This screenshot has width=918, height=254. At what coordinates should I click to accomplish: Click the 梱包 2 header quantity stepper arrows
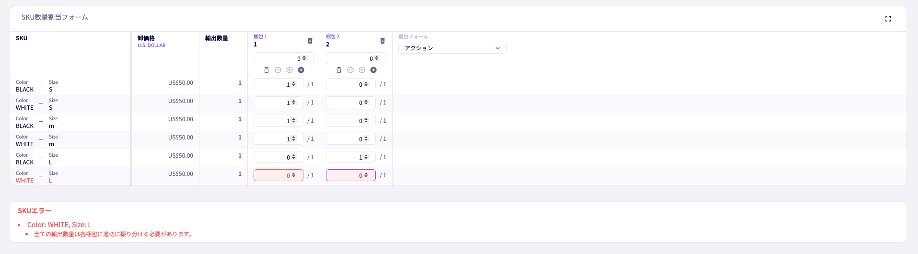[x=377, y=58]
